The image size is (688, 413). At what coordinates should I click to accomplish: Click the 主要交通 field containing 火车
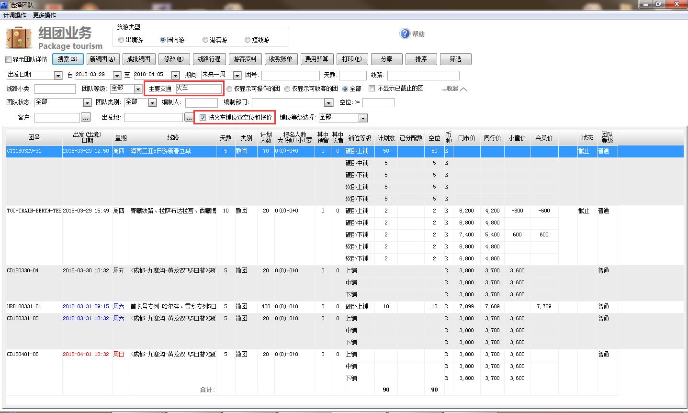coord(199,89)
